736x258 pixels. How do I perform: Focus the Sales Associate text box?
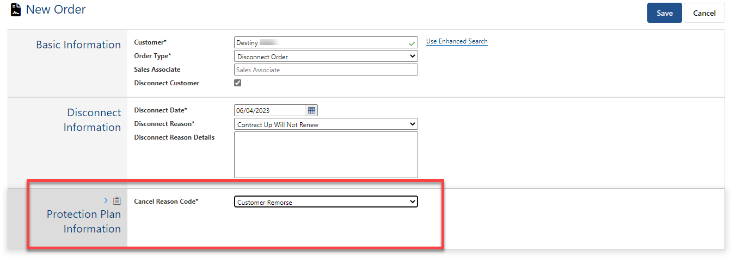(326, 70)
